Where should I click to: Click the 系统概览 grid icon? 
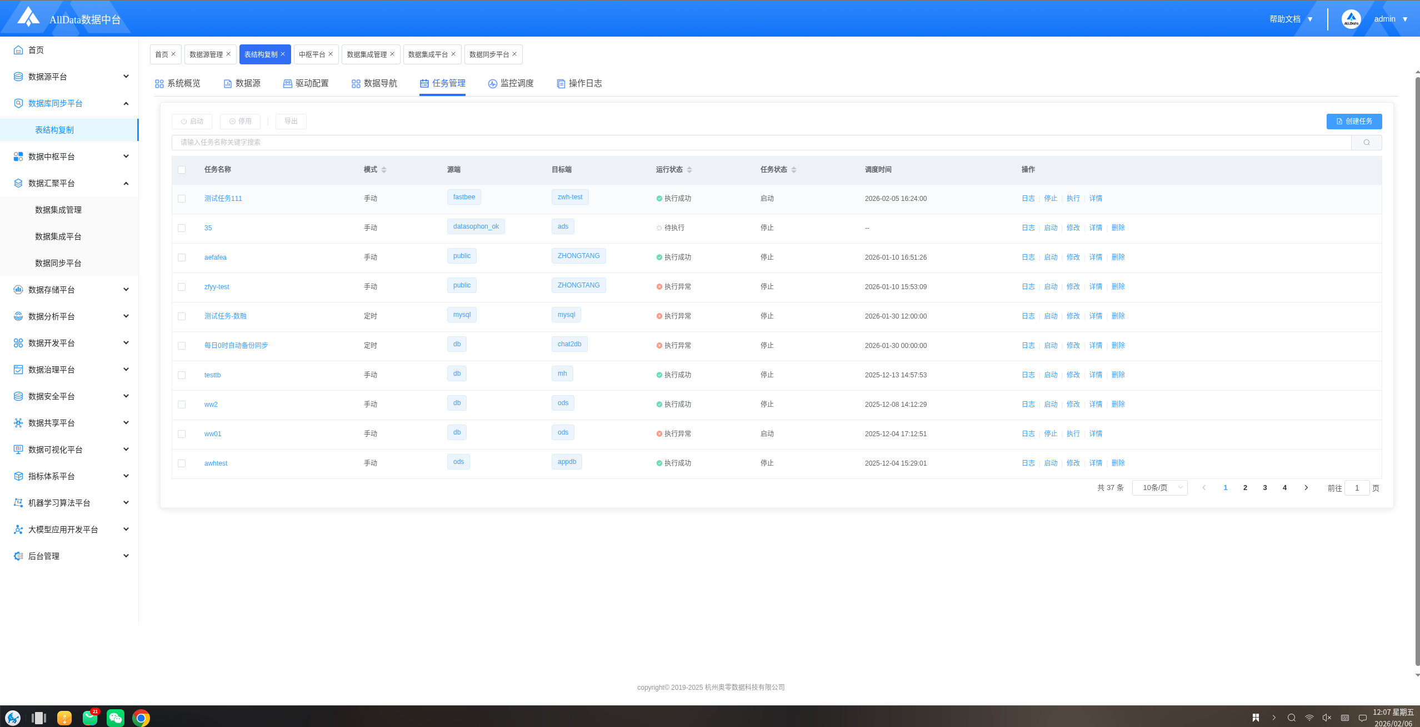(x=159, y=84)
